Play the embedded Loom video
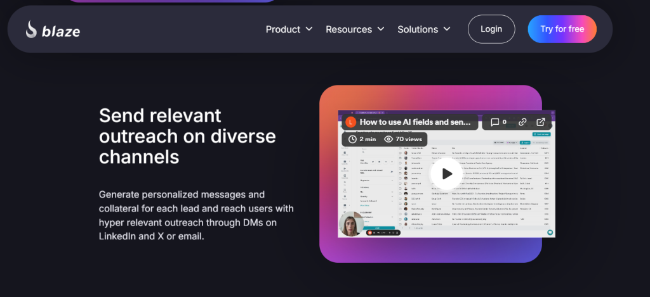 coord(446,174)
